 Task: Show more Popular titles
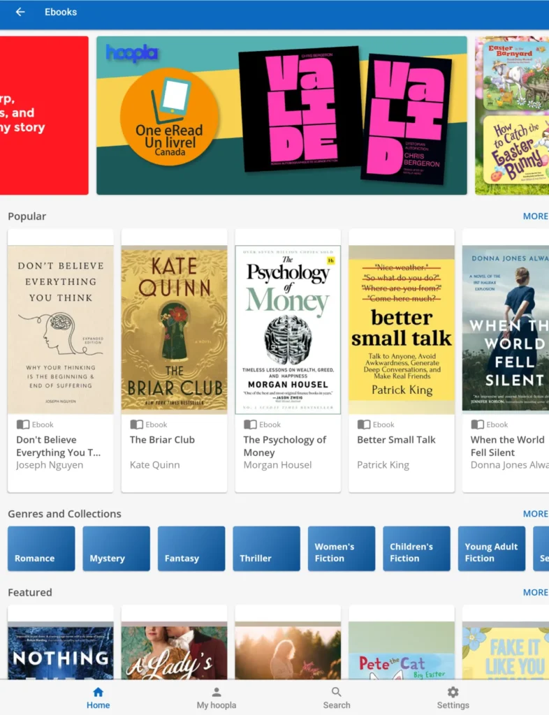(x=535, y=216)
